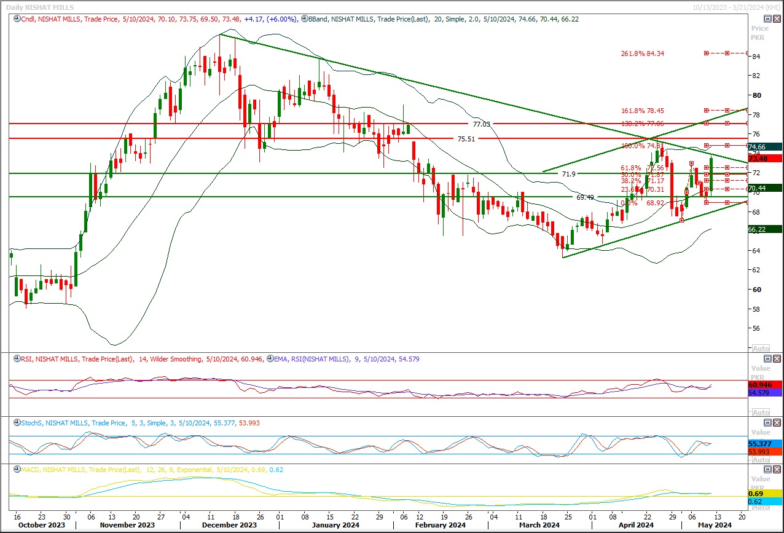The image size is (784, 533).
Task: Toggle Auto scaling on the RSI axis
Action: pos(761,413)
